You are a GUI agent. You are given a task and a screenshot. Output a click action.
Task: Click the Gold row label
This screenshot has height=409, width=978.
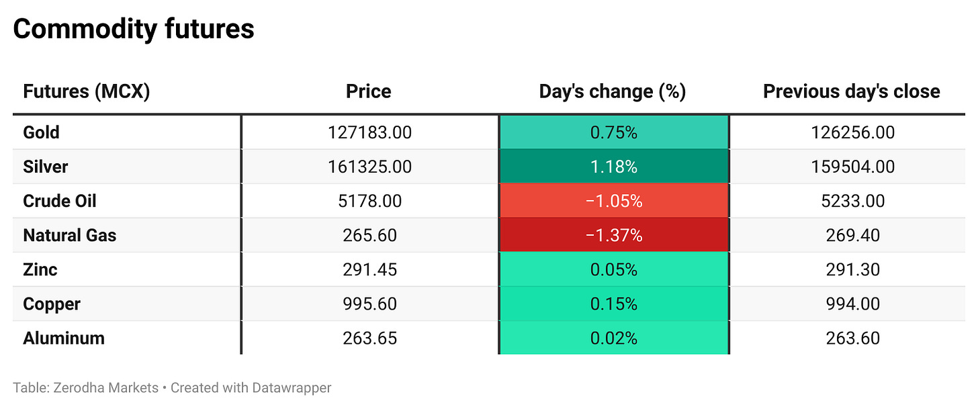(x=41, y=132)
